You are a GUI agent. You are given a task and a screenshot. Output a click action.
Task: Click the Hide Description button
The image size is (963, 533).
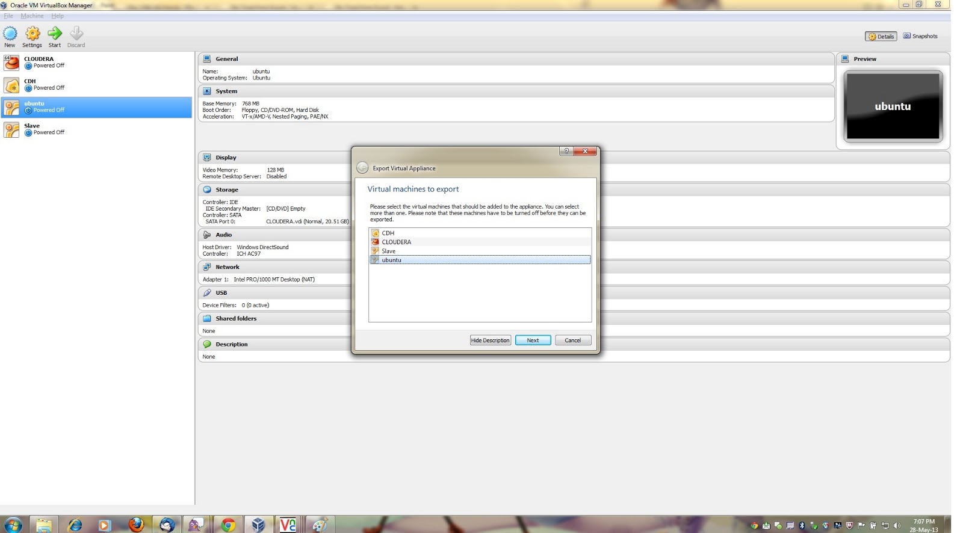point(490,340)
